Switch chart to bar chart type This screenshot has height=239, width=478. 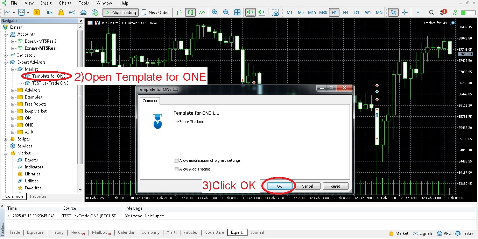coord(179,13)
